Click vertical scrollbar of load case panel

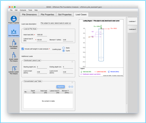pos(126,61)
